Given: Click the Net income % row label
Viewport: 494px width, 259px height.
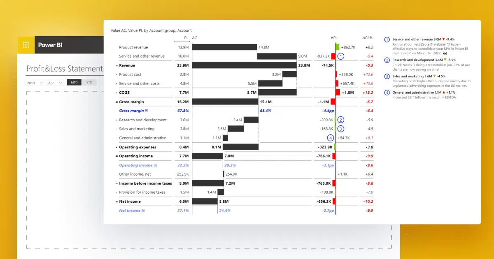Looking at the screenshot, I should (x=132, y=210).
